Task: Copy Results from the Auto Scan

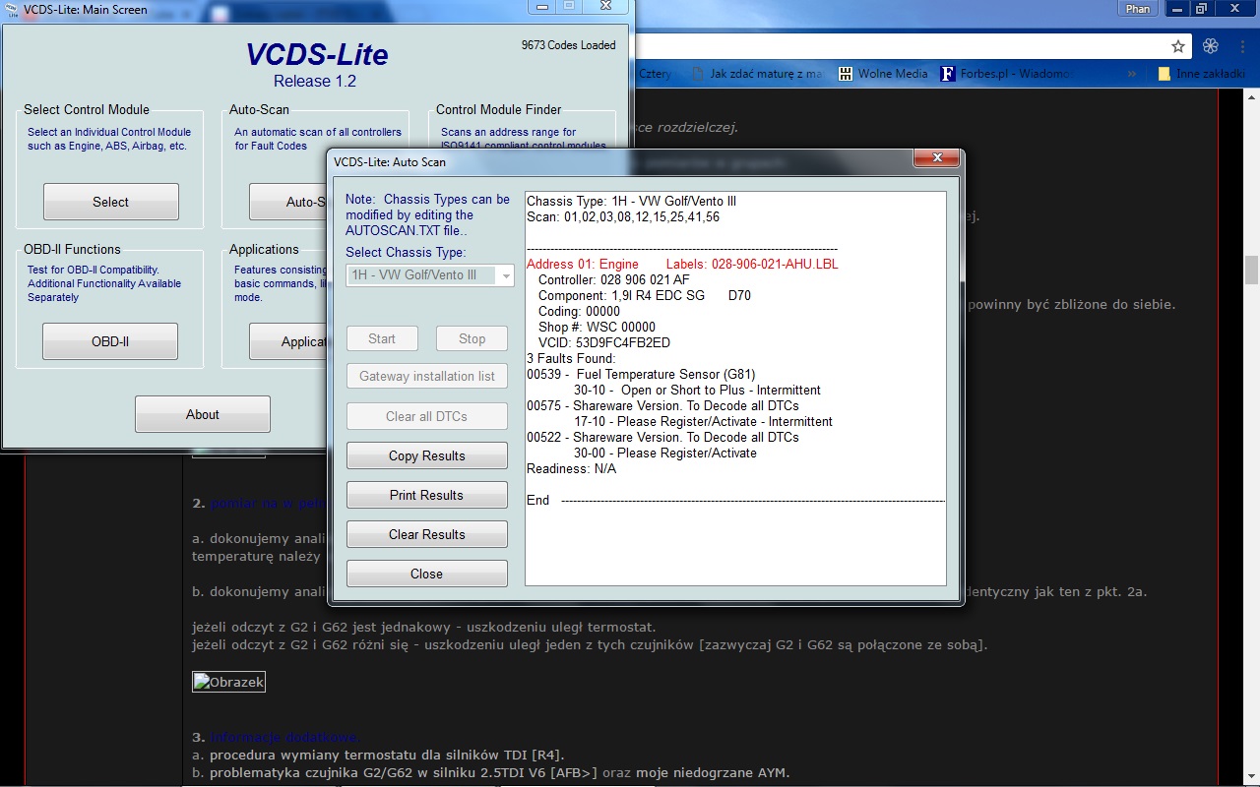Action: pyautogui.click(x=427, y=455)
